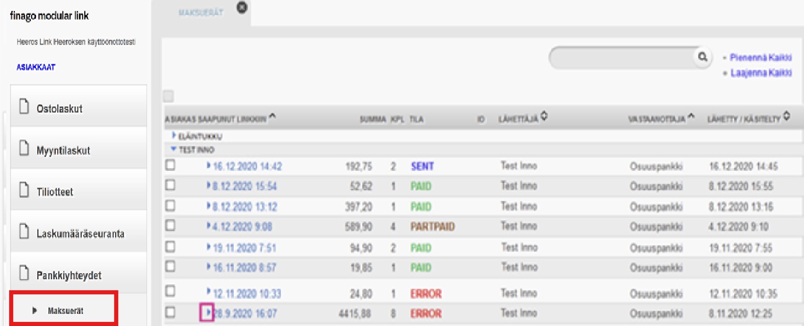This screenshot has height=326, width=804.
Task: Collapse the TEST INNO customer group
Action: tap(174, 149)
